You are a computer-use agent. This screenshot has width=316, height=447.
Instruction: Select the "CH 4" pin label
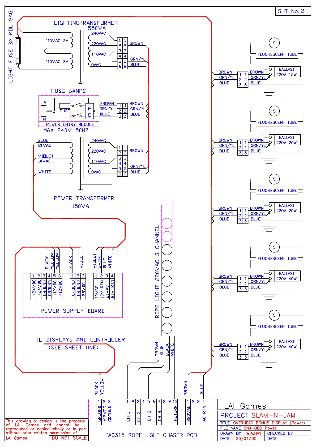point(160,416)
